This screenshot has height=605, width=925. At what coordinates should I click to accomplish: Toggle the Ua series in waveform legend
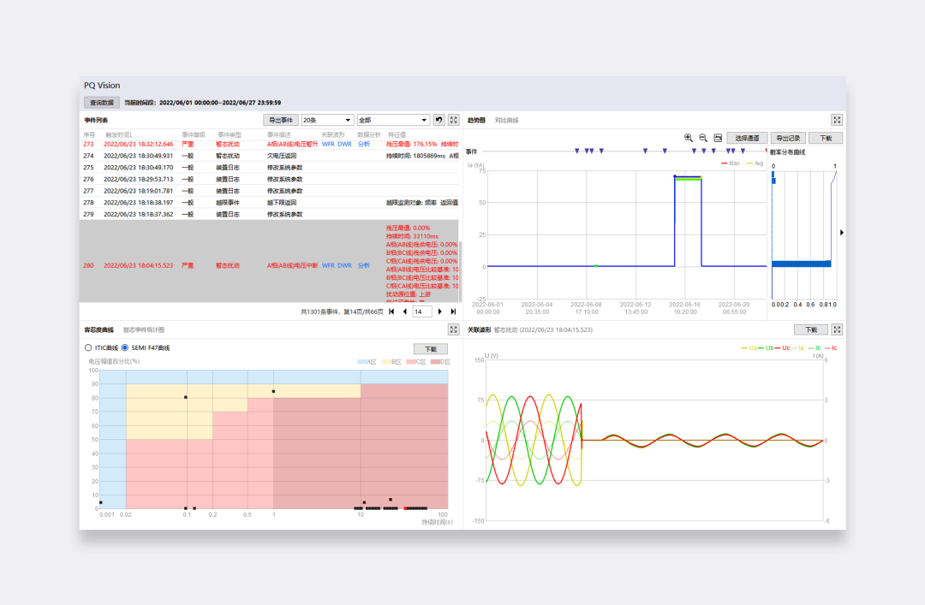[x=747, y=348]
